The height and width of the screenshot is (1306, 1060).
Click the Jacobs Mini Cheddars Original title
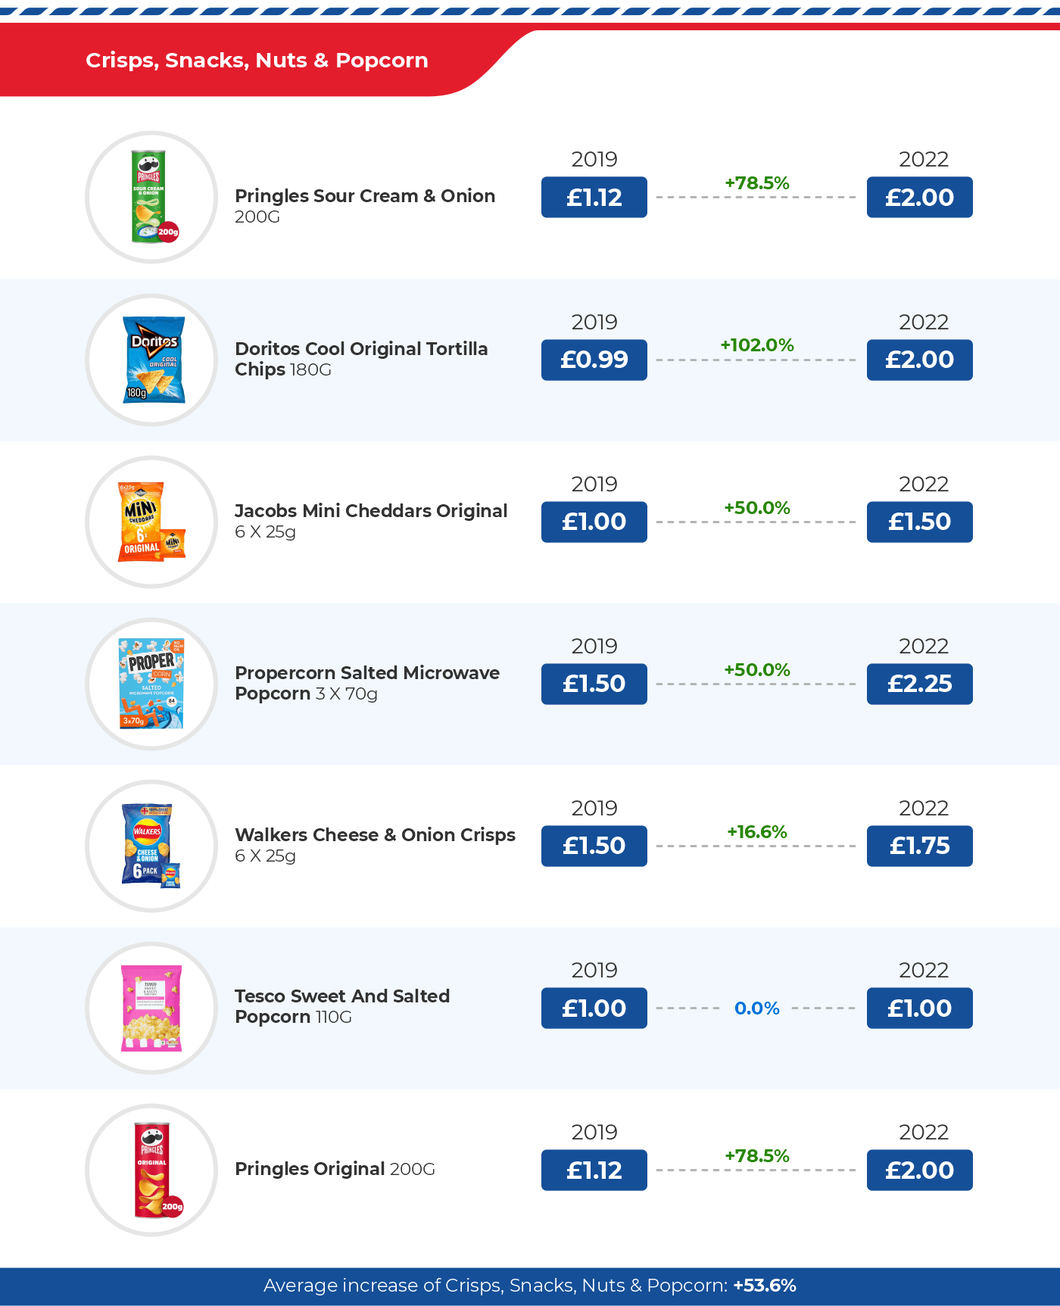[370, 511]
